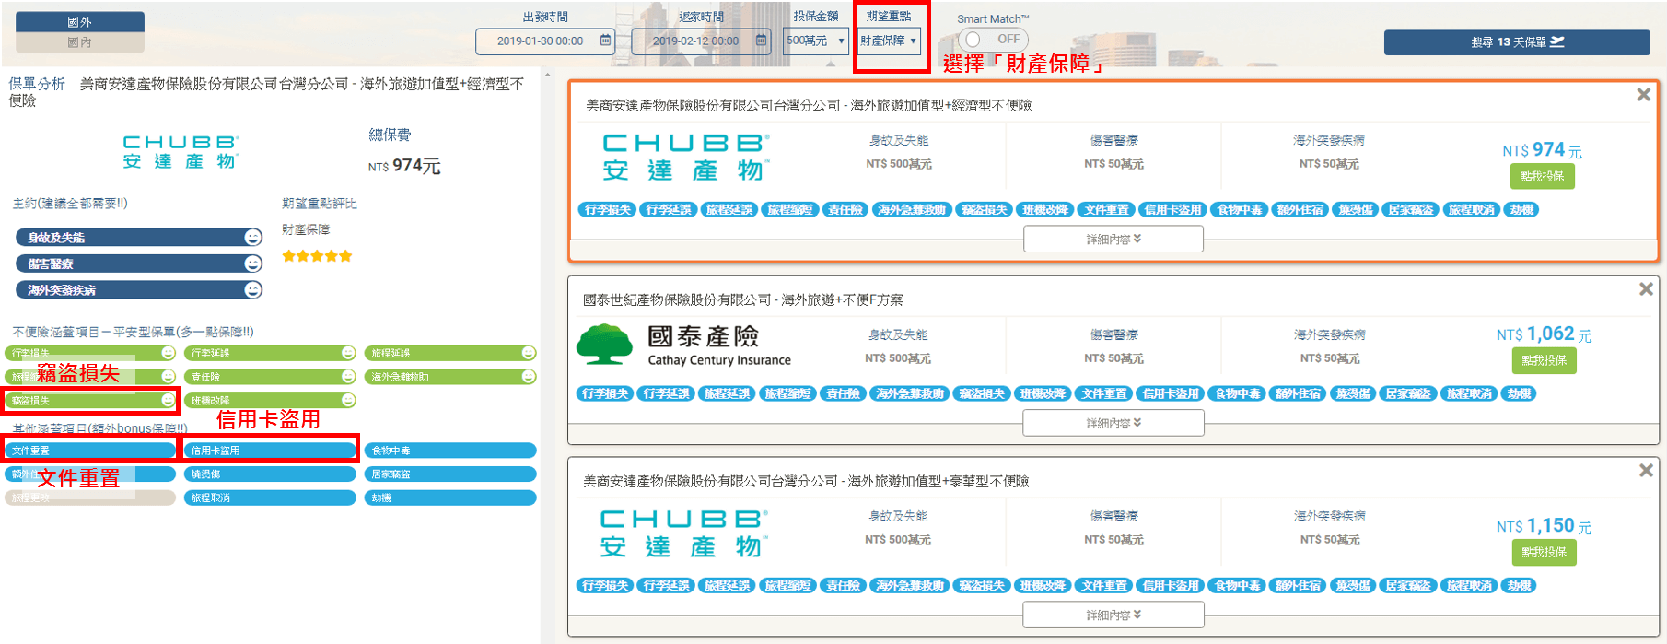Click the 文件重置 blue coverage bar
1667x644 pixels.
90,451
